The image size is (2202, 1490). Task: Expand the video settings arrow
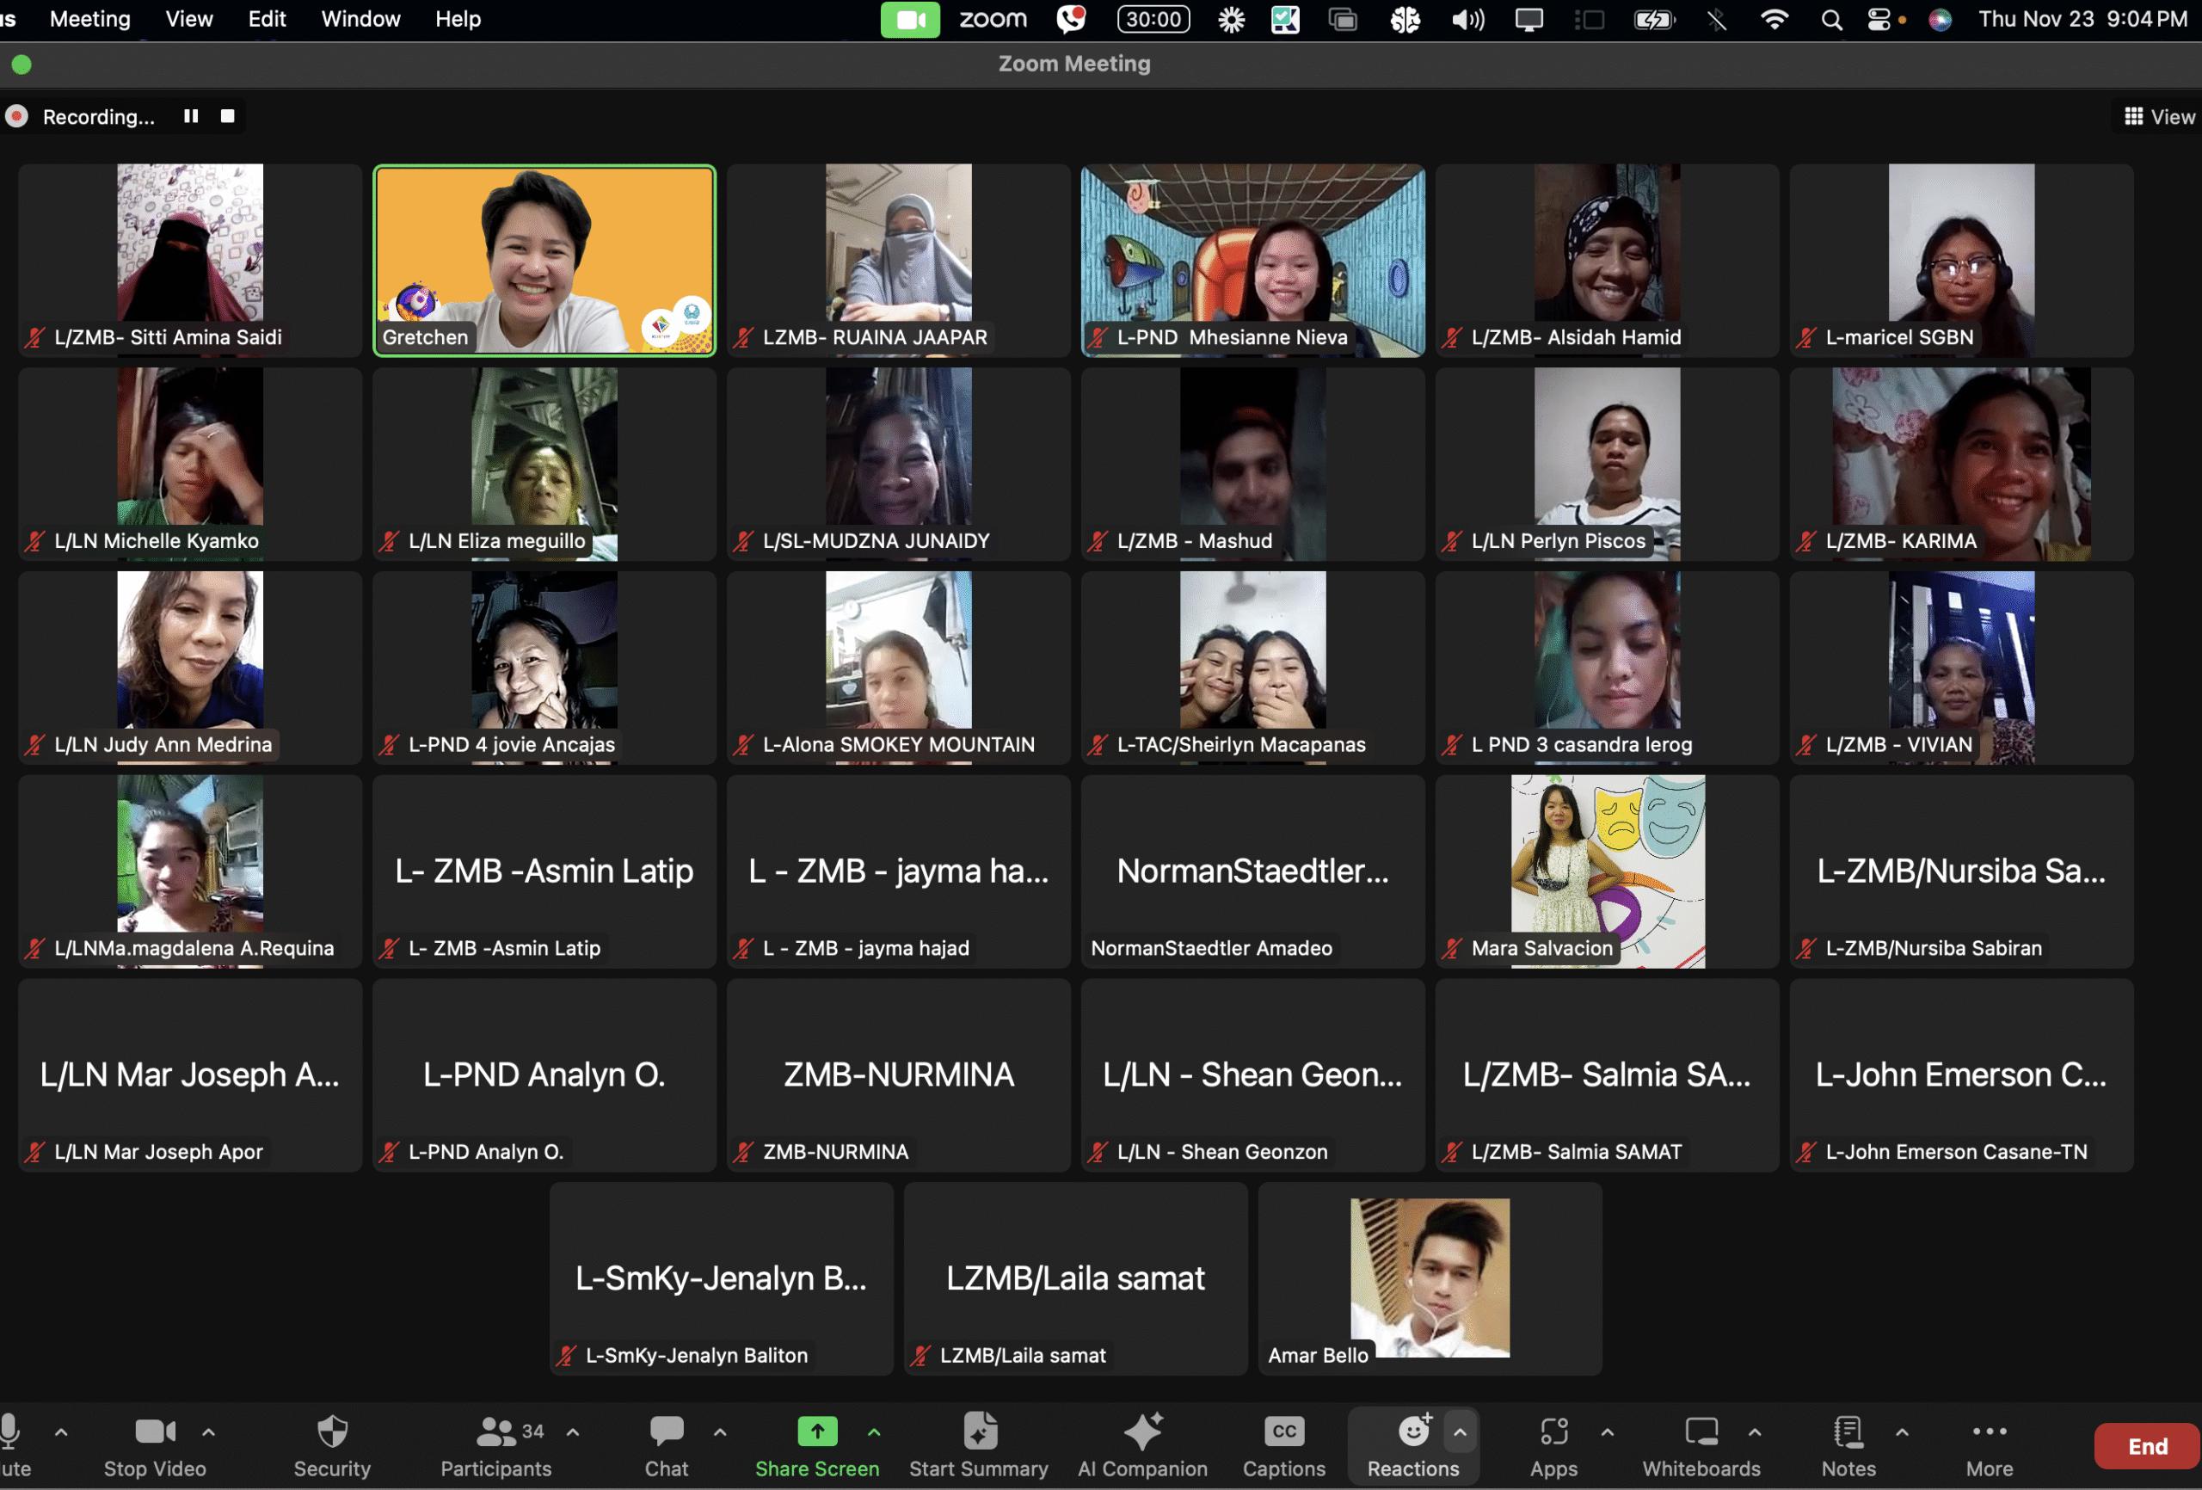pos(208,1432)
